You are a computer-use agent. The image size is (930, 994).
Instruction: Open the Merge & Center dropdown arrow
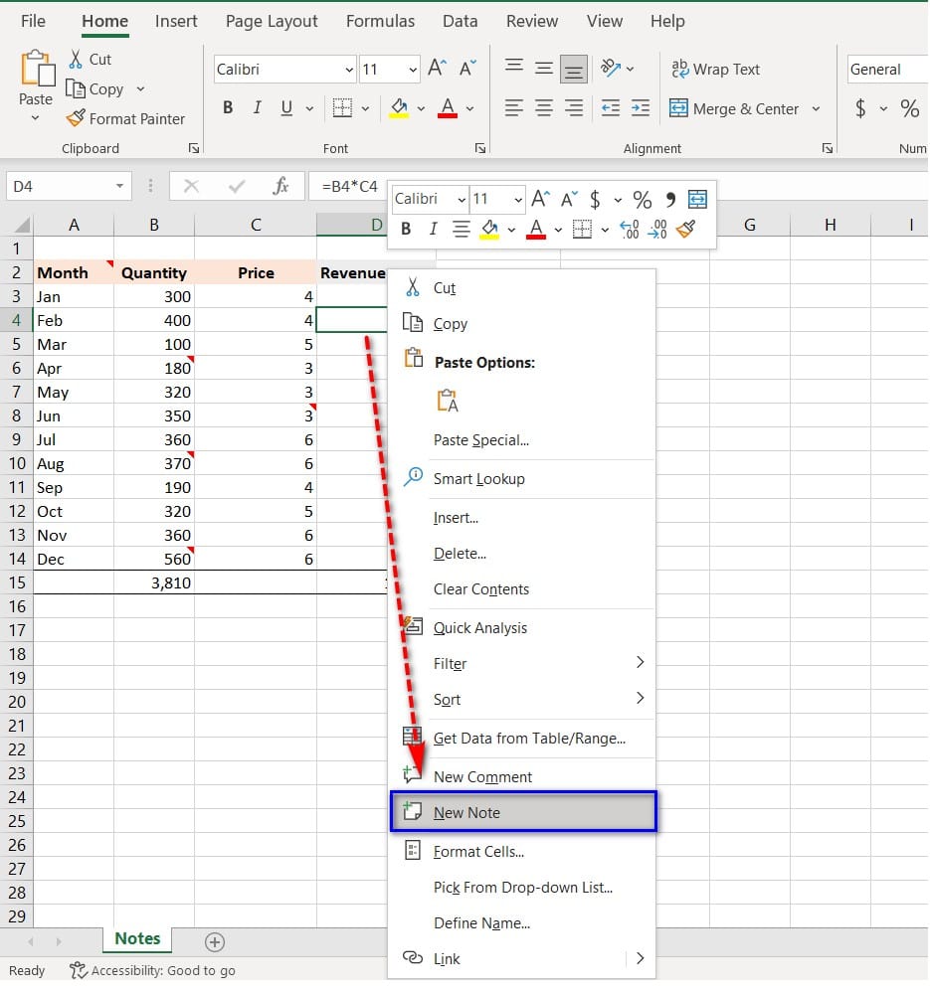[816, 108]
